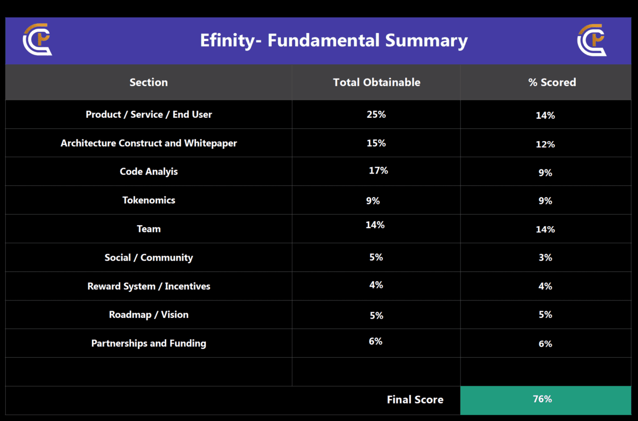Viewport: 638px width, 421px height.
Task: Select the "Code Analyis" section cell
Action: coord(148,171)
